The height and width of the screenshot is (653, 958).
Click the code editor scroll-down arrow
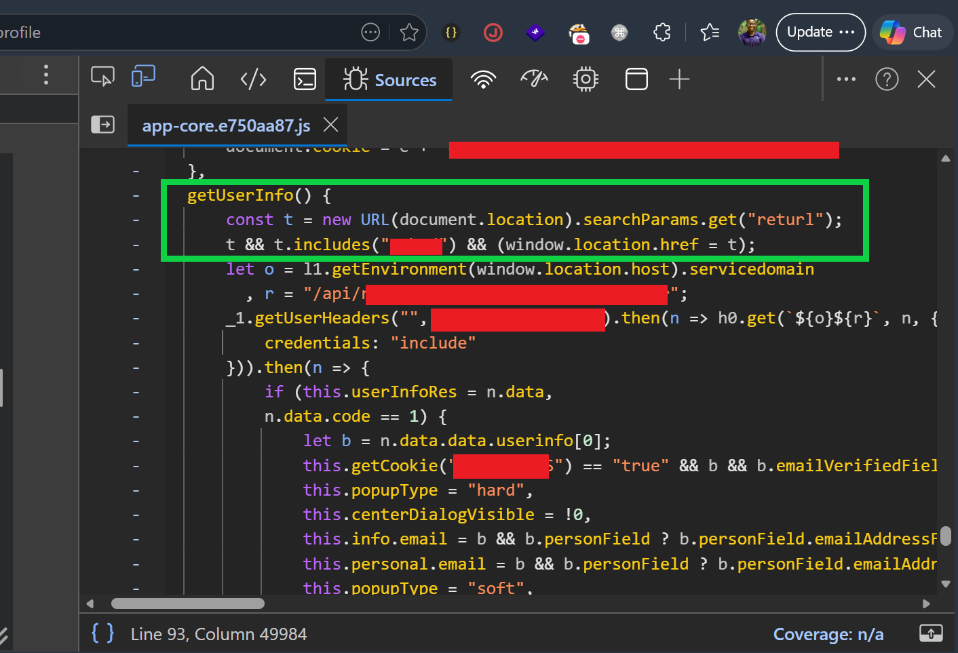click(x=946, y=583)
